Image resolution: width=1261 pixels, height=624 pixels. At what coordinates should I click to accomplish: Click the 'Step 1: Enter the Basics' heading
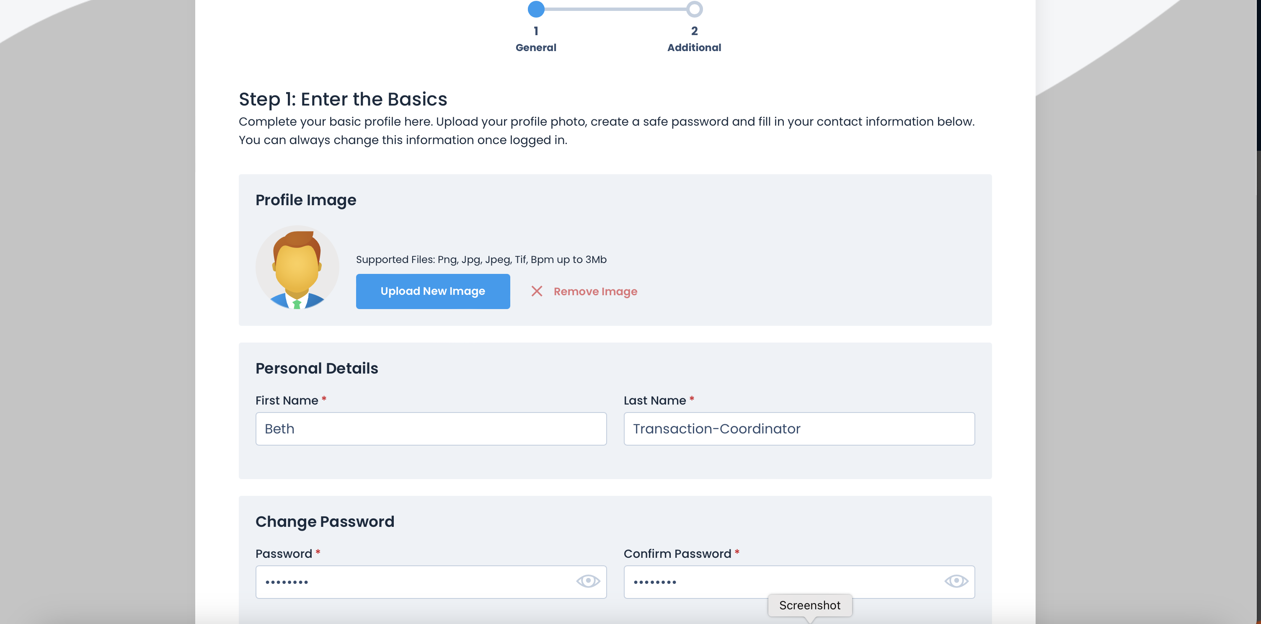click(x=343, y=99)
